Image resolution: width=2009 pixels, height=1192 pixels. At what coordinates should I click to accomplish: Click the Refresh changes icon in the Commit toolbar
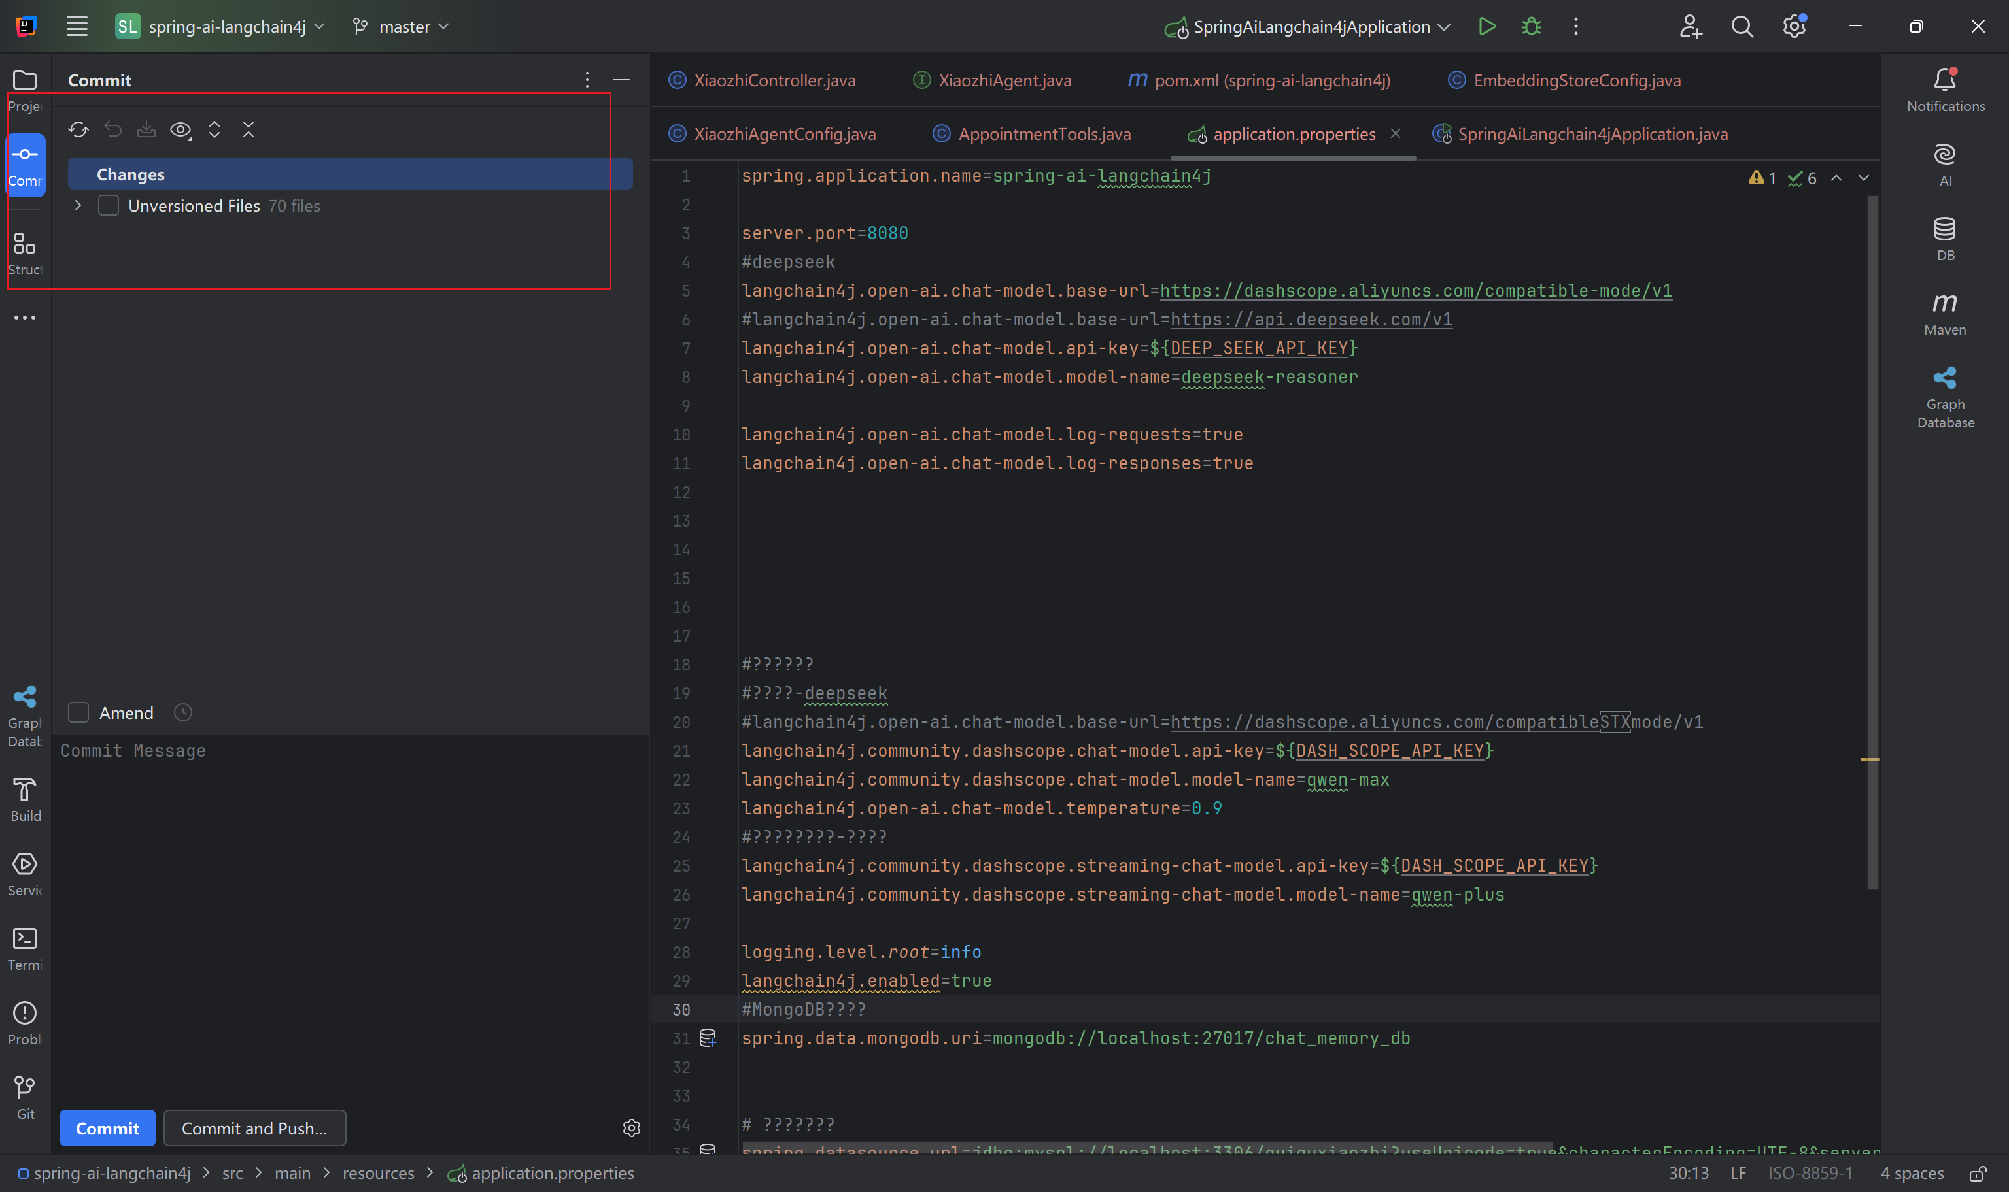[78, 129]
